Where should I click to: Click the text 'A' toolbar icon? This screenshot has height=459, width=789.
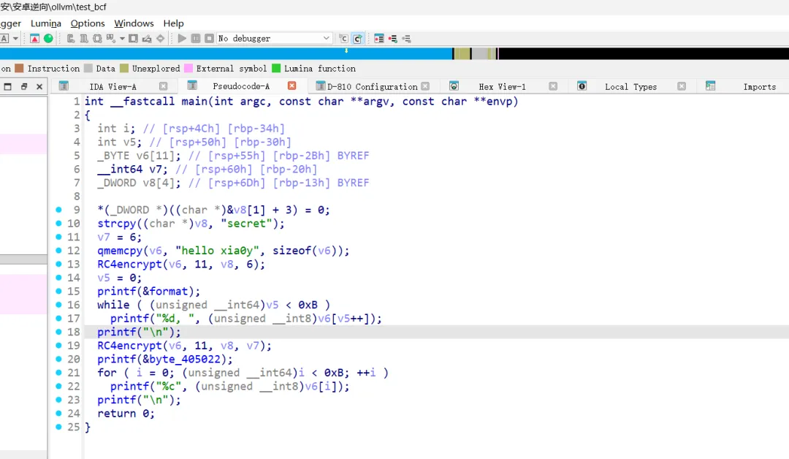click(x=4, y=39)
